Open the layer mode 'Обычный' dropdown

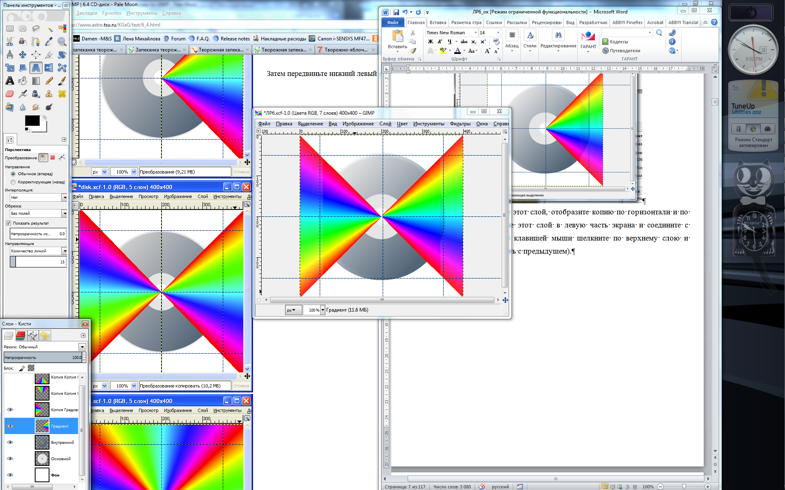[82, 347]
